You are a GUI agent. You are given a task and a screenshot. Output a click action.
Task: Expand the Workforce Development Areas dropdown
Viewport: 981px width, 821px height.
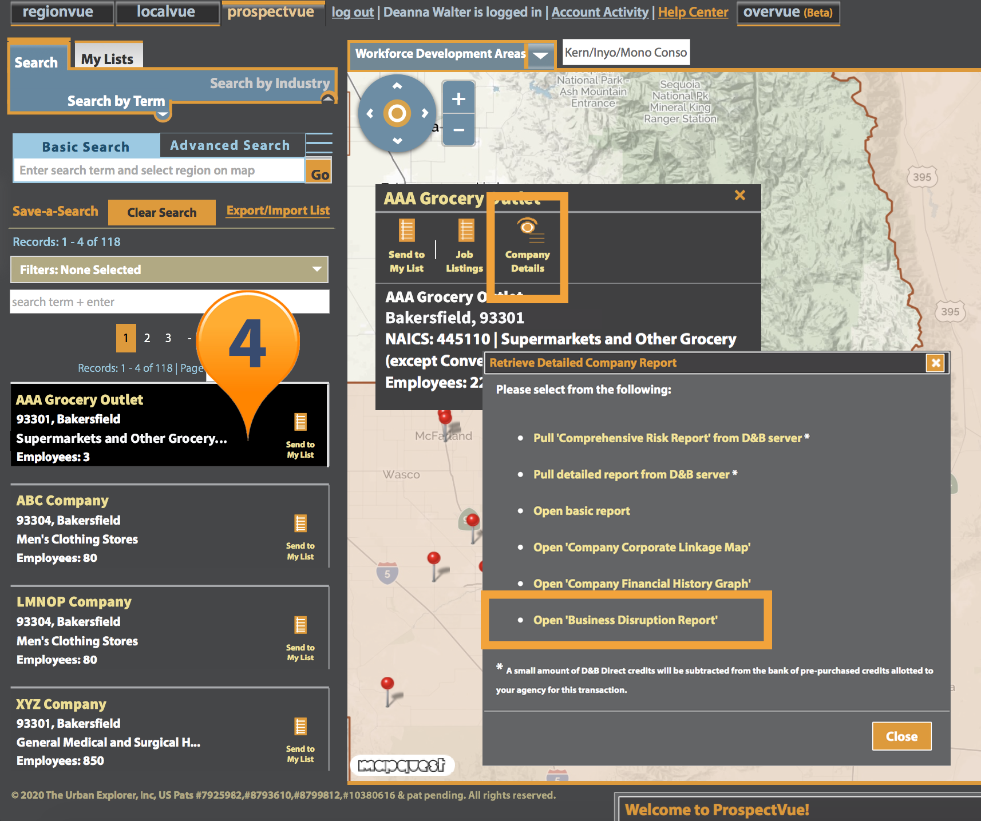click(540, 55)
